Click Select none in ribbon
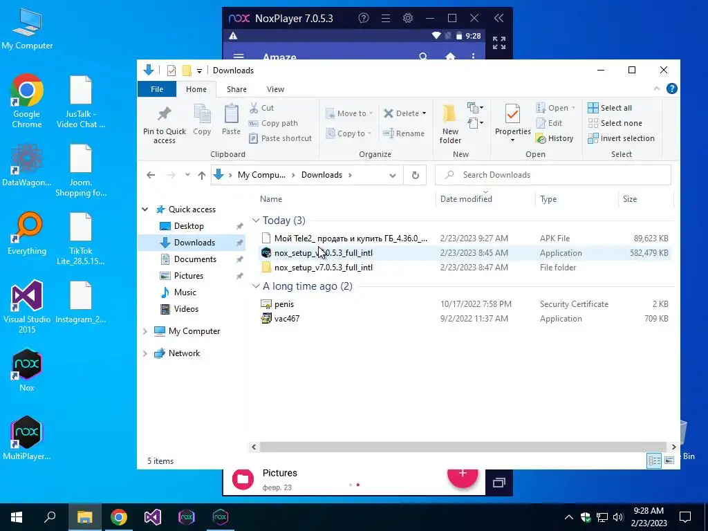Screen dimensions: 708x531 [615, 123]
